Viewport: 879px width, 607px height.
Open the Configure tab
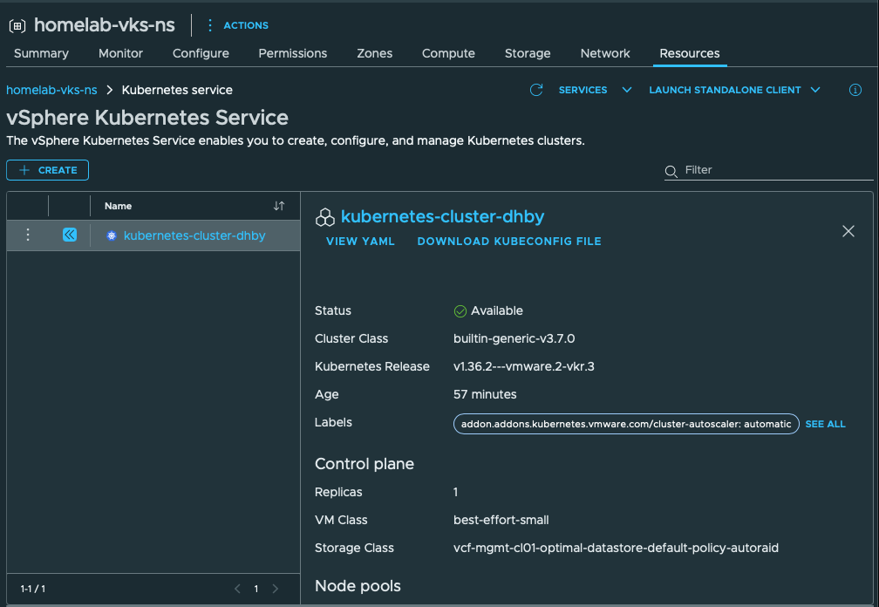point(201,53)
